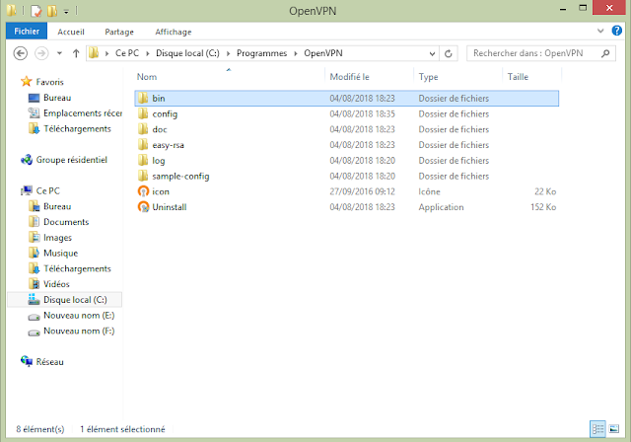Click OpenVPN in address breadcrumb
631x442 pixels.
coord(323,53)
